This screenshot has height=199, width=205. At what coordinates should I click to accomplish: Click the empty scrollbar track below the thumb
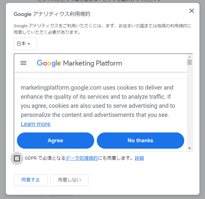(x=190, y=105)
